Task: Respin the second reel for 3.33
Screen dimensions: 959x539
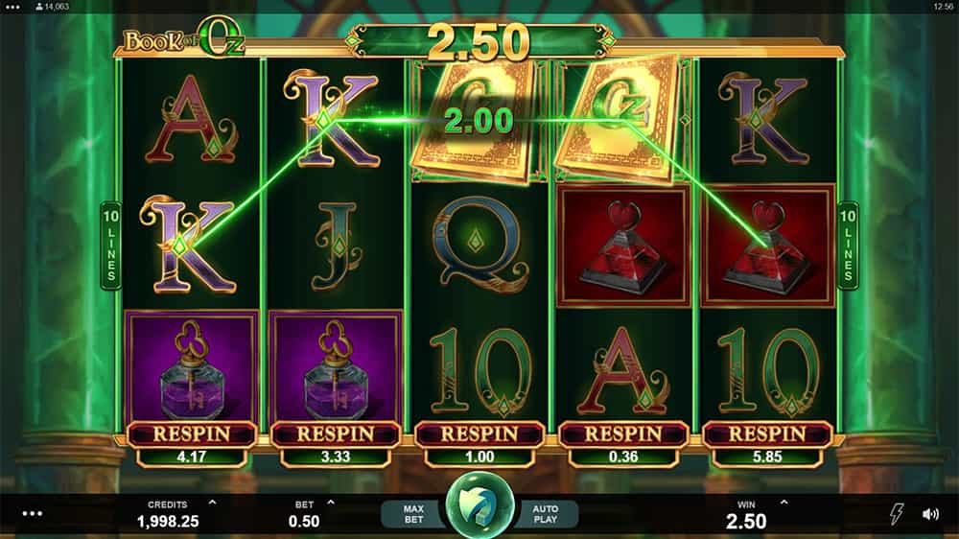Action: pyautogui.click(x=335, y=444)
